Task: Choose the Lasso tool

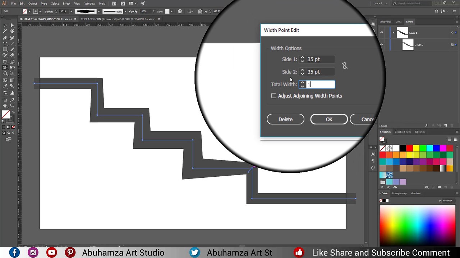Action: [12, 32]
